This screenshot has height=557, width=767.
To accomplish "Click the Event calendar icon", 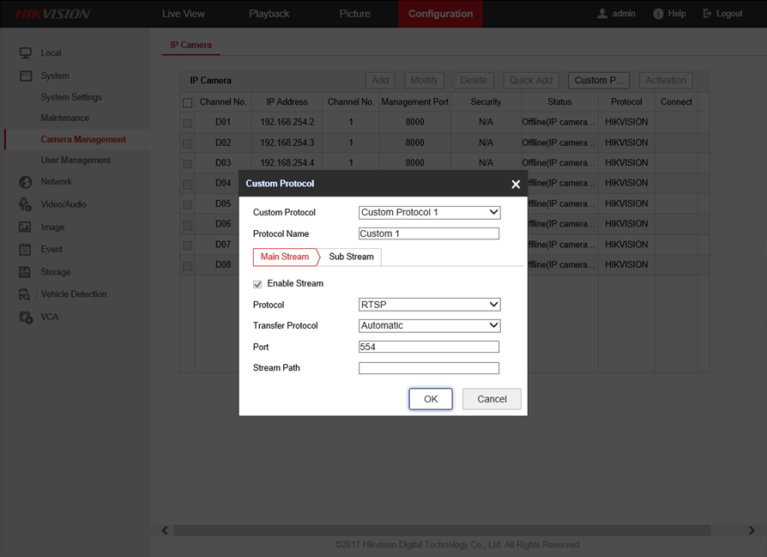I will (x=26, y=250).
